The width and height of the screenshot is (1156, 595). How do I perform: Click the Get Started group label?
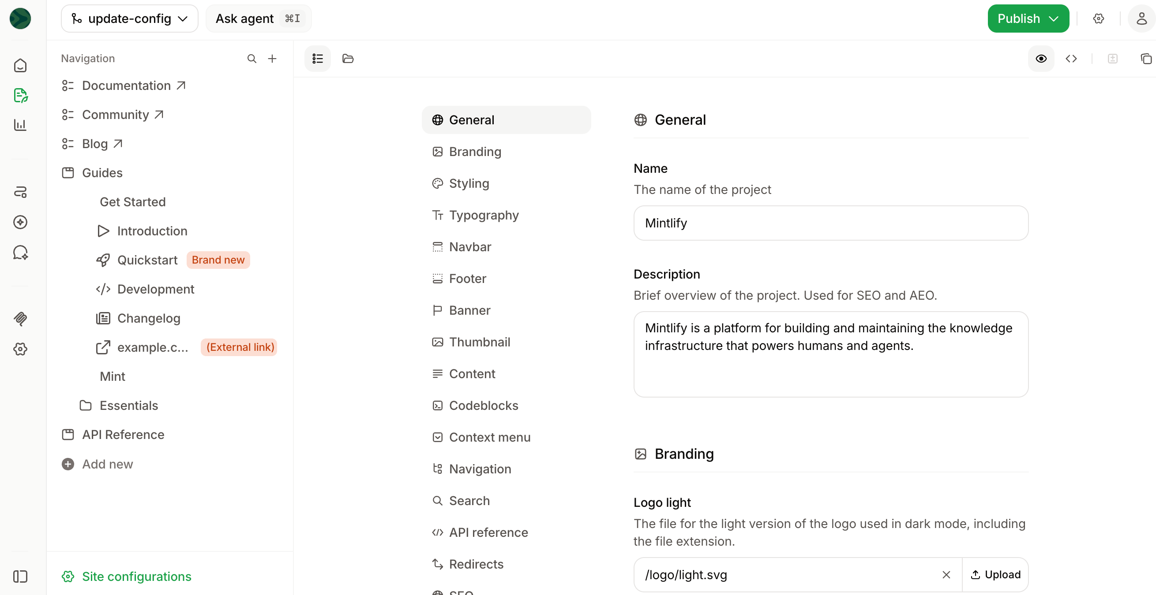tap(133, 202)
